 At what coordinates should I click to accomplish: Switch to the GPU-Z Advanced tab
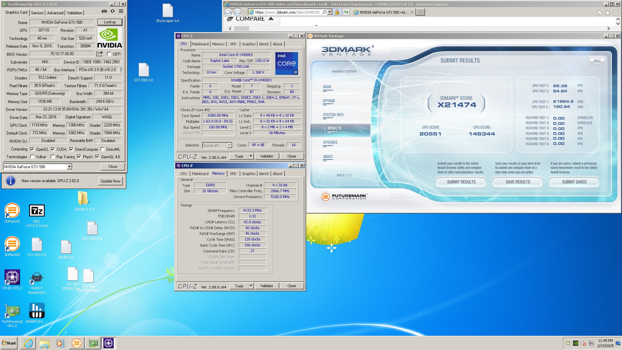tap(55, 13)
